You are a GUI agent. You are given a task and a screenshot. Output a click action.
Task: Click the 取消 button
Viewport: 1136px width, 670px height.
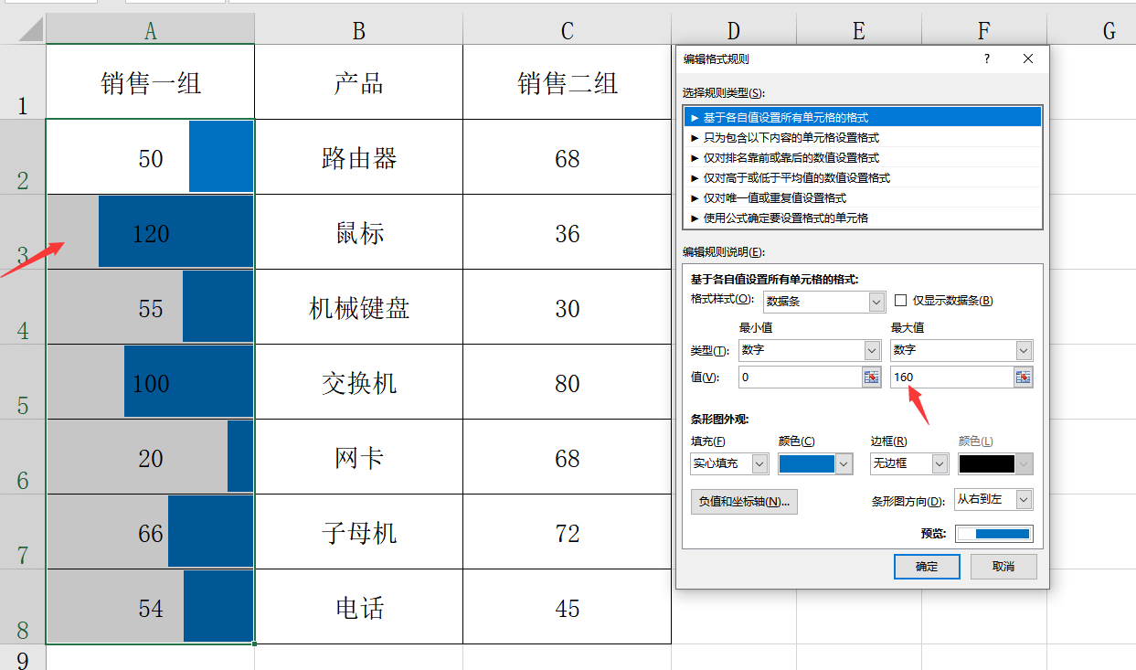[x=1003, y=567]
